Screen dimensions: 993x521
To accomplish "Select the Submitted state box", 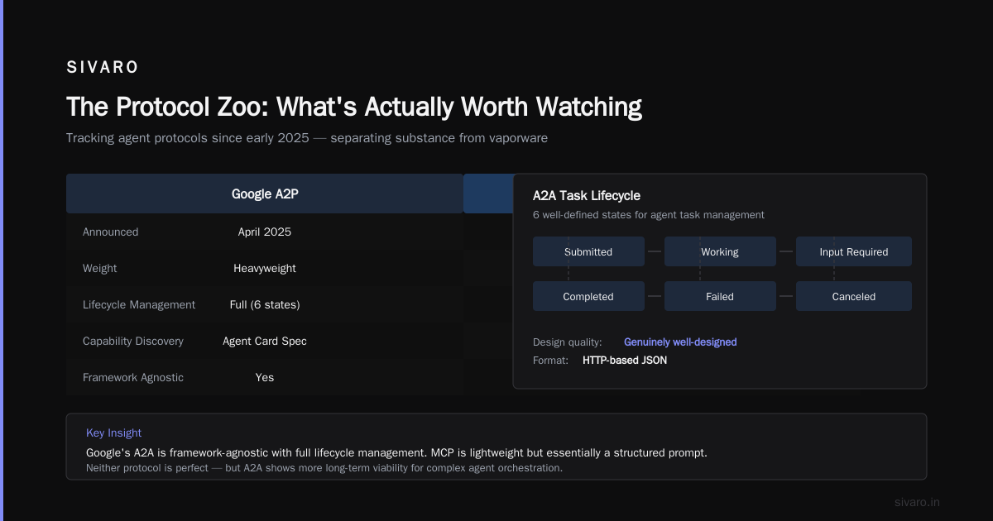I will click(x=588, y=251).
